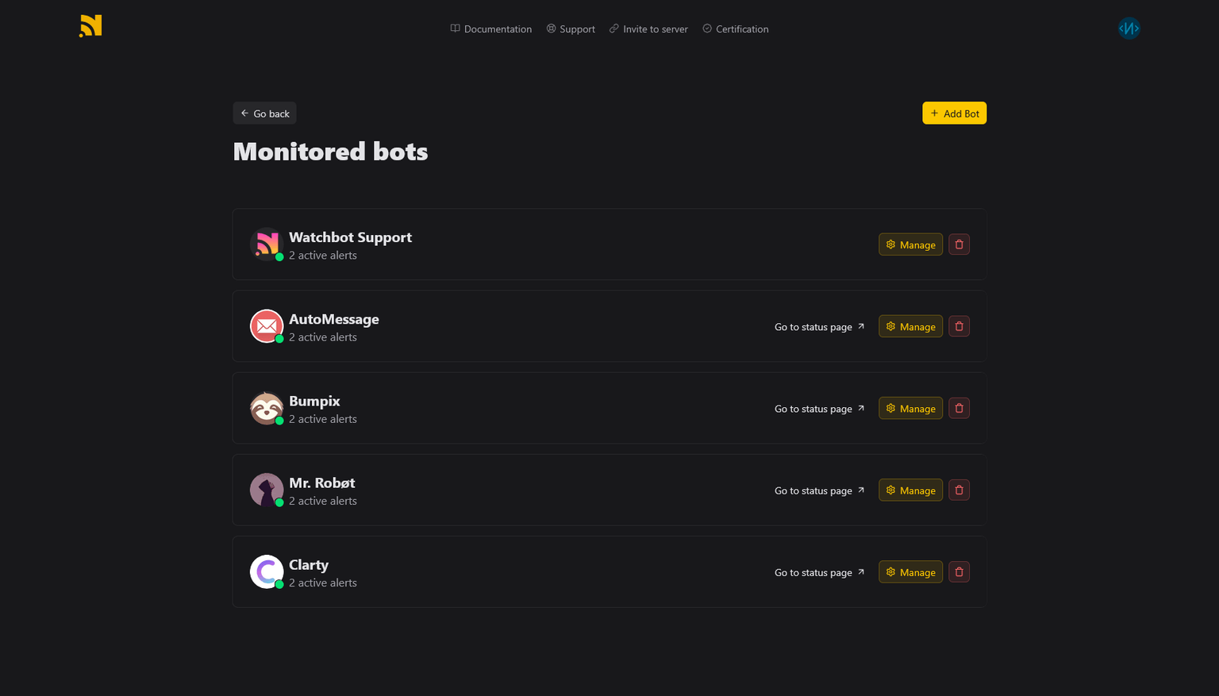
Task: Delete the Watchbot Support bot
Action: [959, 244]
